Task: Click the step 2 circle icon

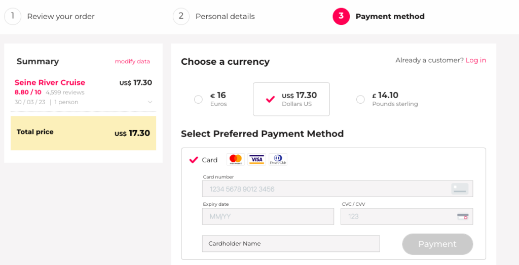Action: (x=181, y=16)
